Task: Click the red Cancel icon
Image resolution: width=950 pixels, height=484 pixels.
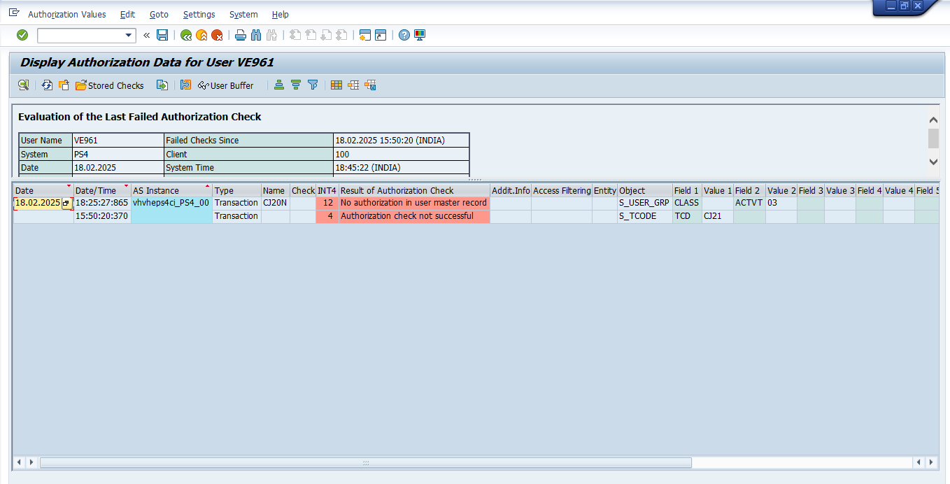Action: click(x=218, y=35)
